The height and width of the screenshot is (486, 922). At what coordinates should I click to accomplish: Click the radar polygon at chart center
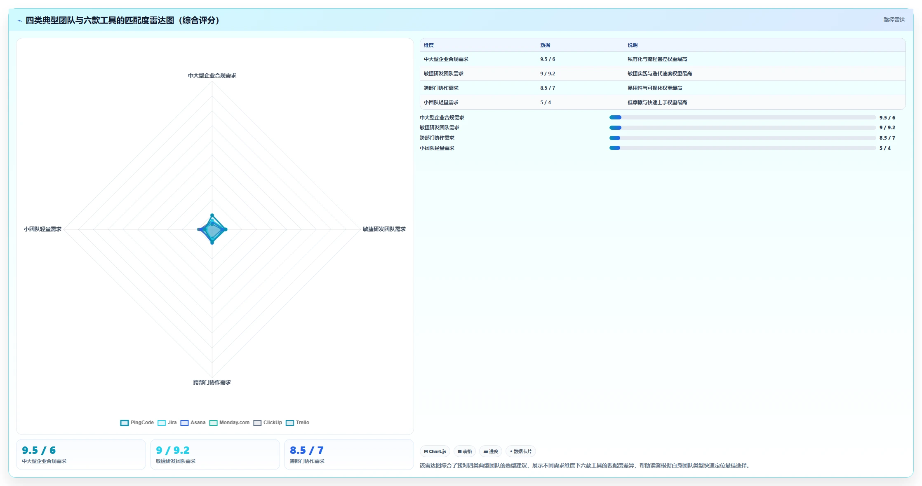pyautogui.click(x=212, y=229)
